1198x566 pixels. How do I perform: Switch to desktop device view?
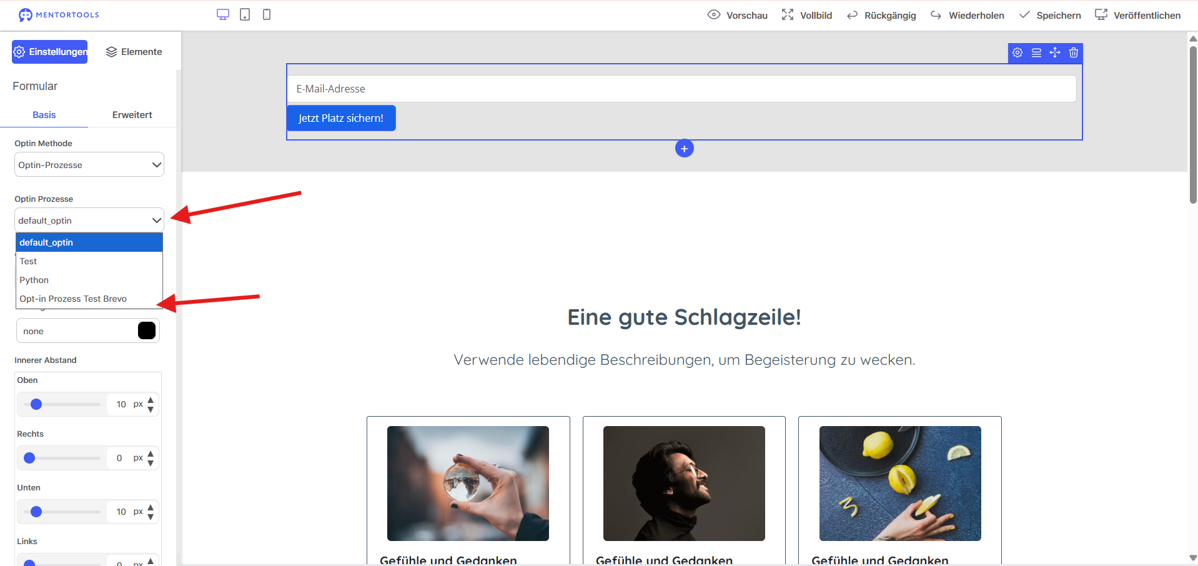click(223, 14)
